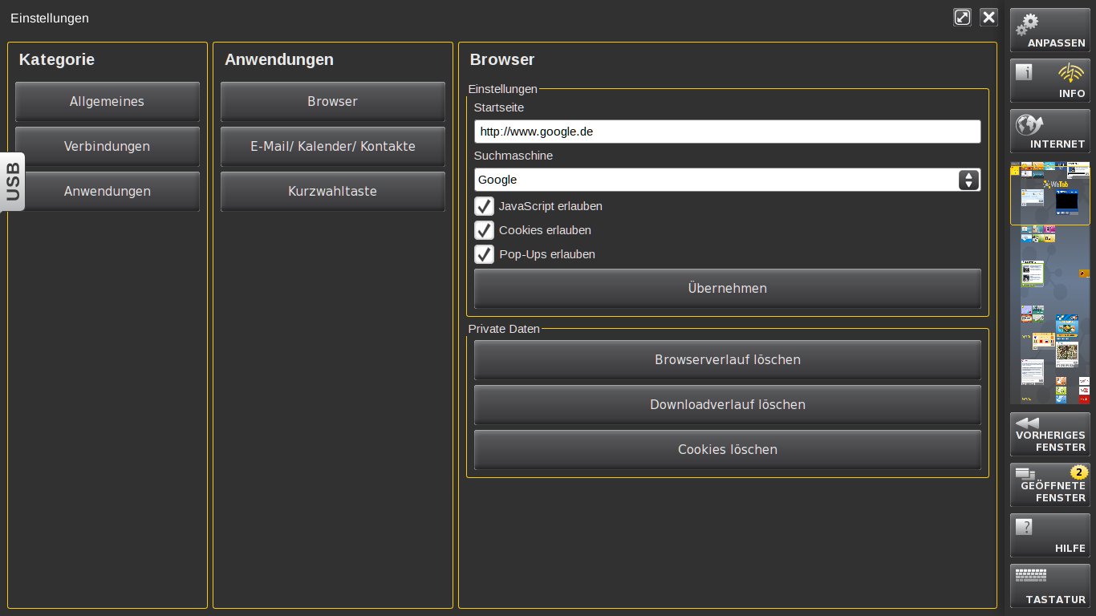The width and height of the screenshot is (1096, 616).
Task: Open the Info panel icon
Action: pos(1049,80)
